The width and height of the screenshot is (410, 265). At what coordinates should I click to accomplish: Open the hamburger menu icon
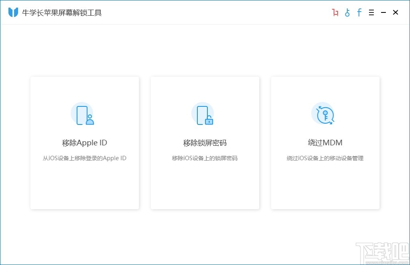371,12
